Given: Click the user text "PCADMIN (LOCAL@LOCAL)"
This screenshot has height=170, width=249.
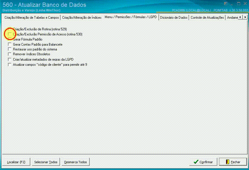Looking at the screenshot, I should tap(192, 10).
